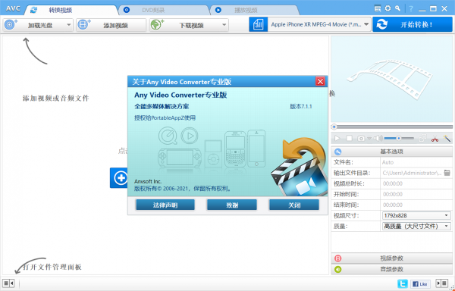Expand 音频参数 section
The image size is (455, 291).
392,269
